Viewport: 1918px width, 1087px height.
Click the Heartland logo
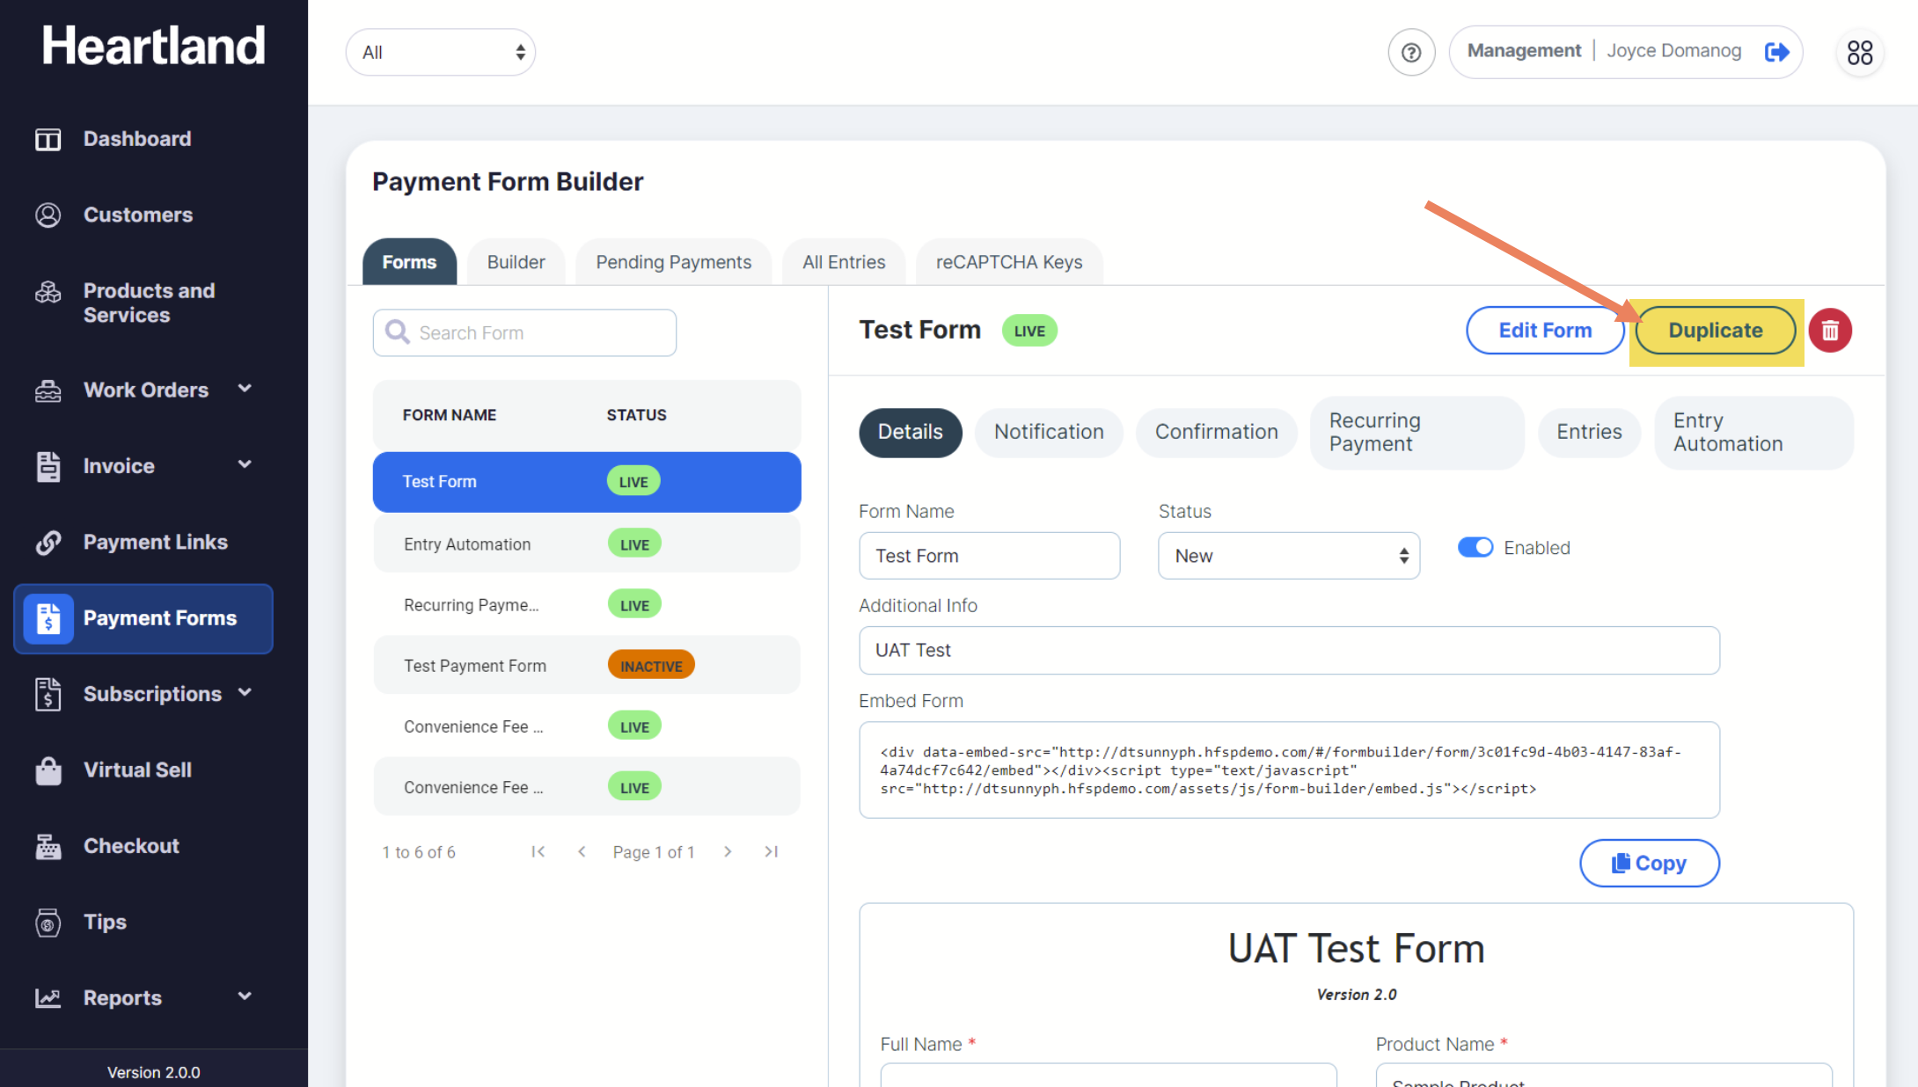154,46
